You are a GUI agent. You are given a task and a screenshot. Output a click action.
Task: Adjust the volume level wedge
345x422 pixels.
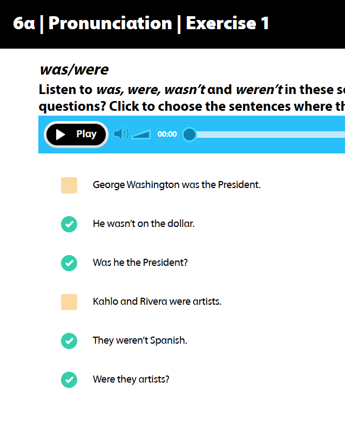(141, 135)
